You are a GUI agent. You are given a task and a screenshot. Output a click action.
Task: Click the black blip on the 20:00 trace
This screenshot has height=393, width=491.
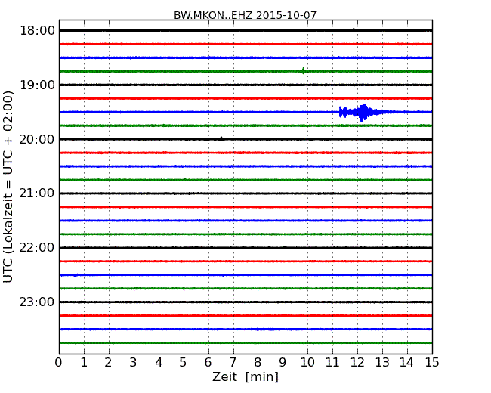[x=221, y=139]
